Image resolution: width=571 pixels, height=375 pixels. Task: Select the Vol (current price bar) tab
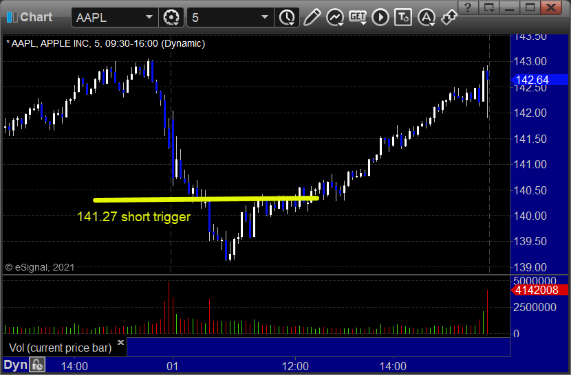[60, 348]
